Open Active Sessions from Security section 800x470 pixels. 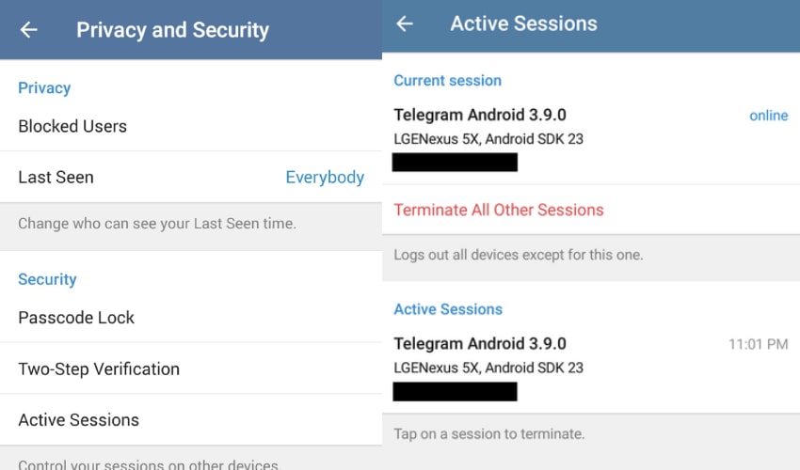click(x=191, y=419)
